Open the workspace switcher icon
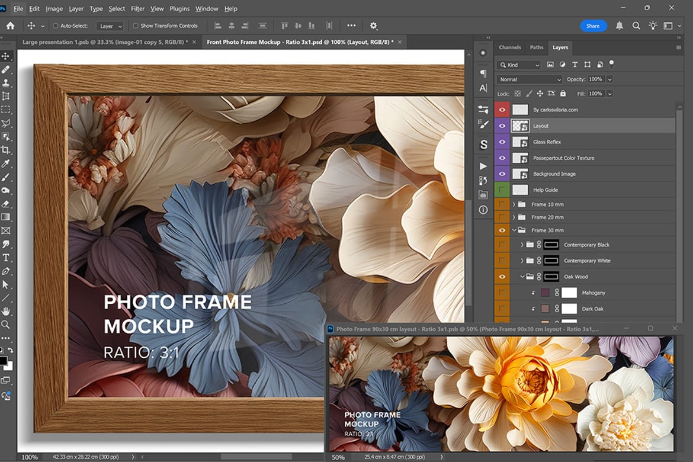Screen dimensions: 693x462 668,25
